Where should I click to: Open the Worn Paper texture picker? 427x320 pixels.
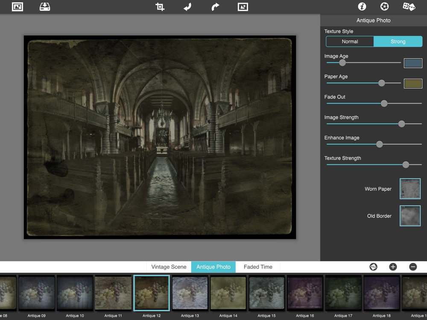[x=410, y=189]
